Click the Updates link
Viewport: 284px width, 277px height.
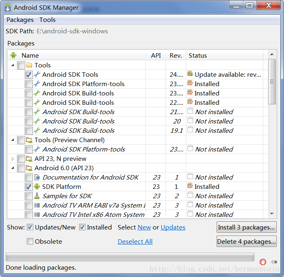[173, 227]
